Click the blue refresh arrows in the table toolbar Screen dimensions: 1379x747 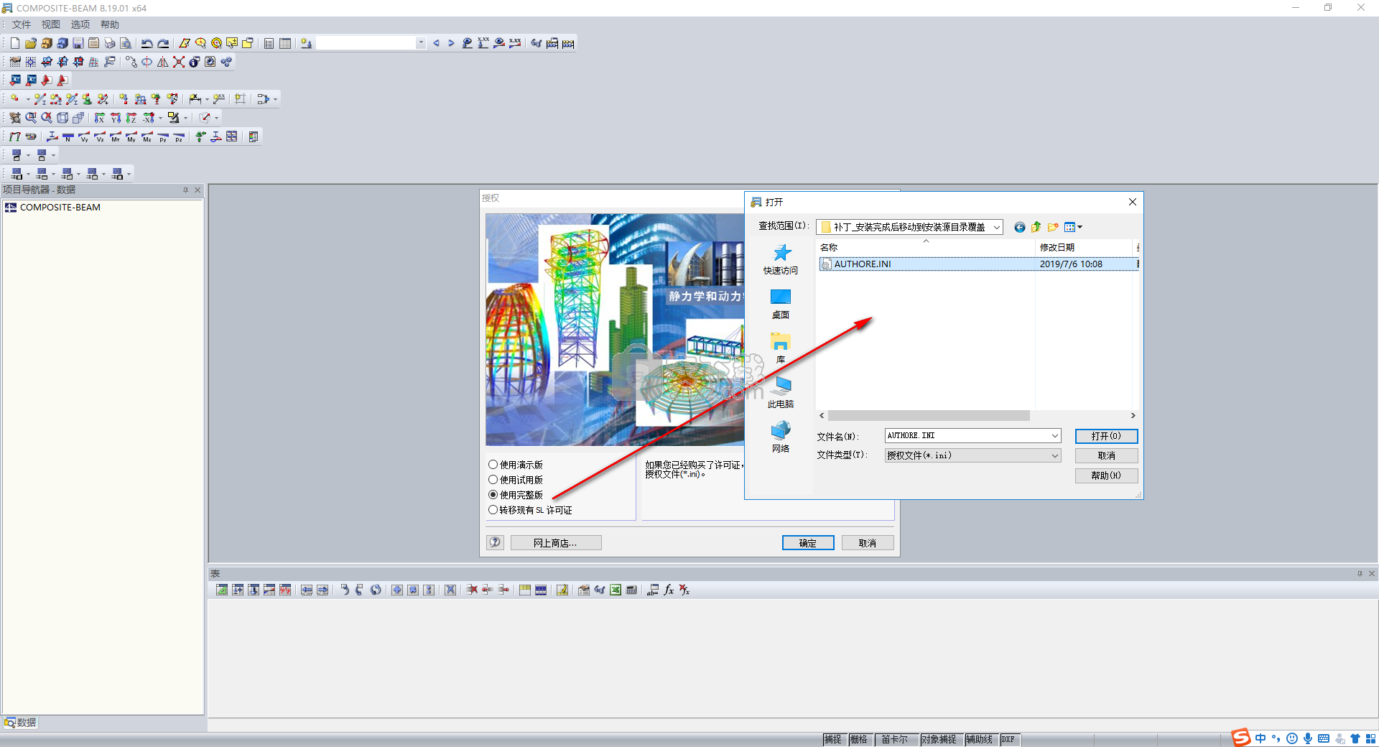coord(376,590)
